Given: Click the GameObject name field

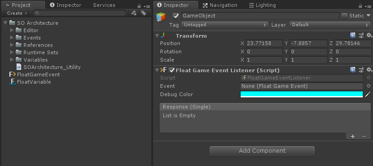Looking at the screenshot, I should [260, 16].
